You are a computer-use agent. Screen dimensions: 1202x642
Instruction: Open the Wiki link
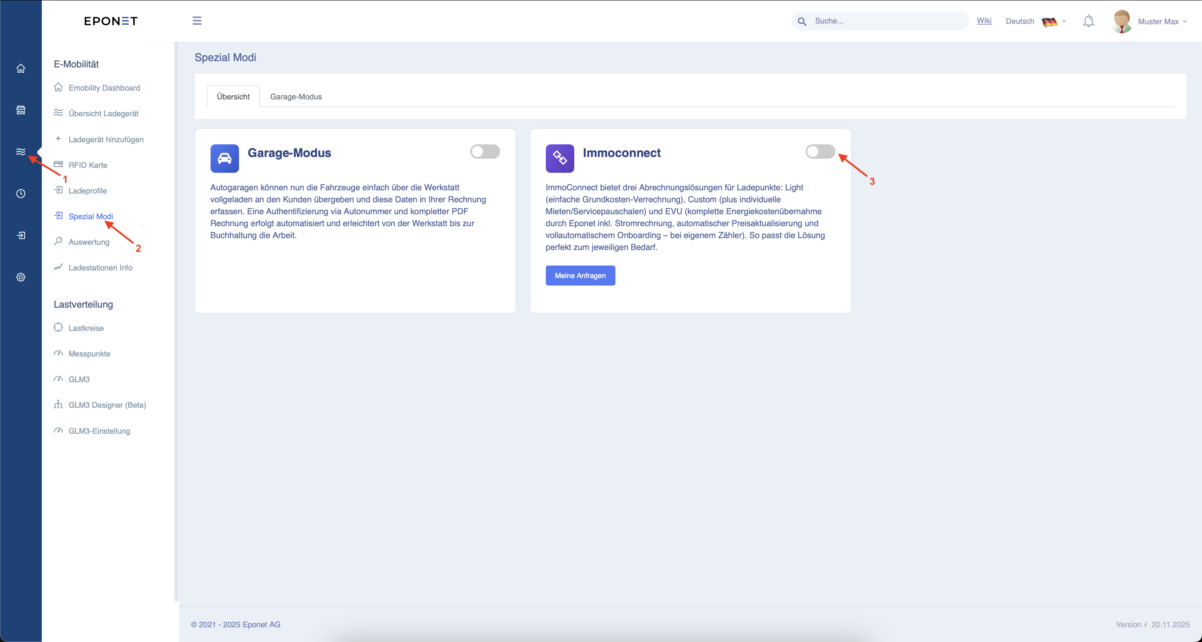coord(984,21)
